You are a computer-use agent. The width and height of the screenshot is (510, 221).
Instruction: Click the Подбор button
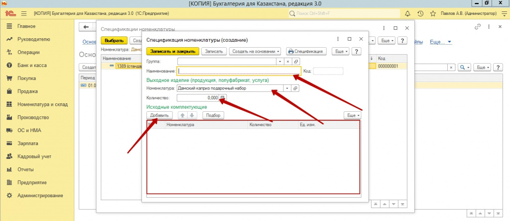213,115
